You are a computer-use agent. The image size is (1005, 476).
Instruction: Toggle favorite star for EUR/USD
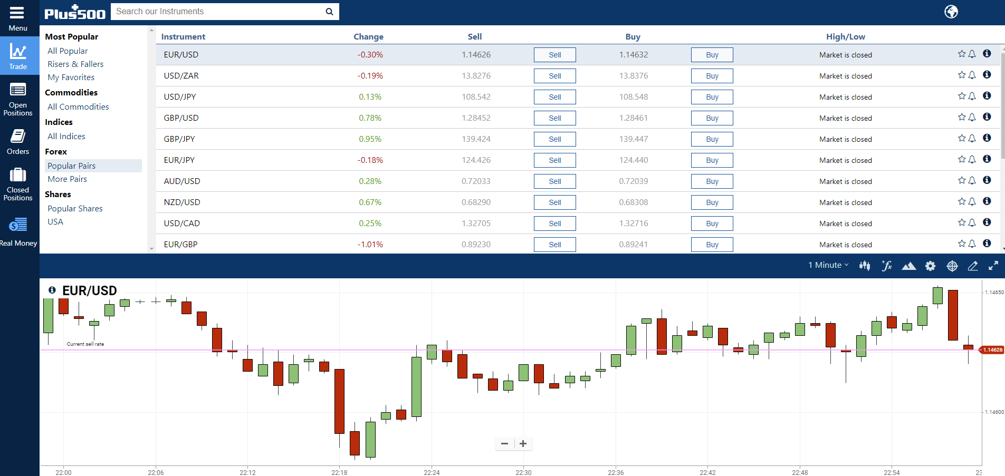coord(961,54)
